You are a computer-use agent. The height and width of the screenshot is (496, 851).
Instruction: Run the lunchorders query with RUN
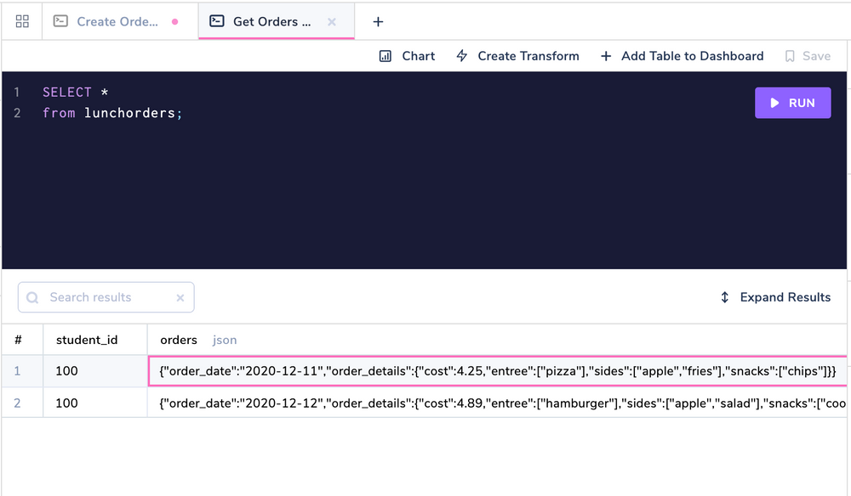[792, 102]
